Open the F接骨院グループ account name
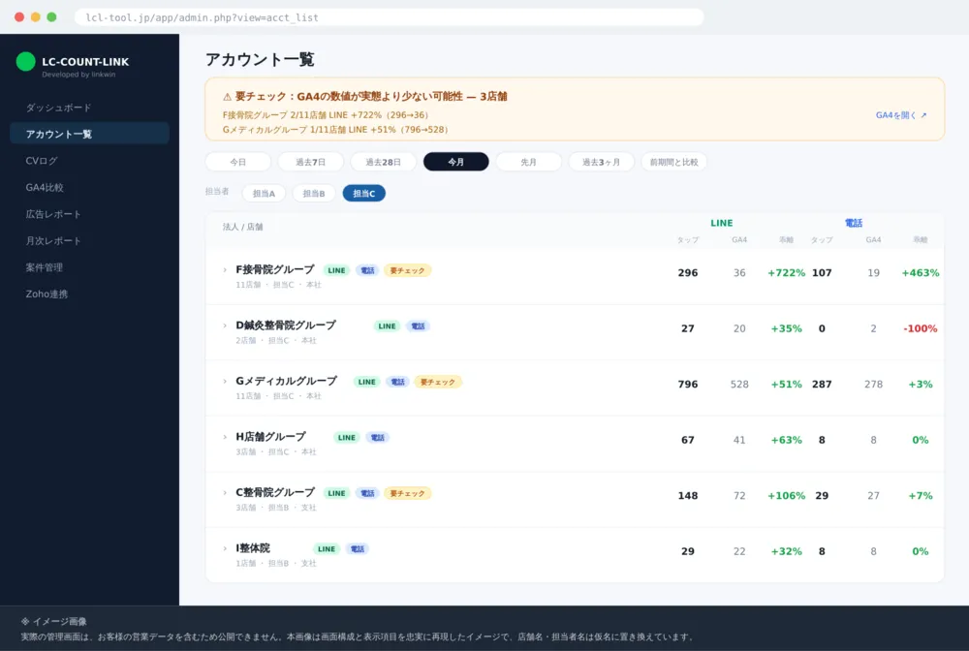Image resolution: width=969 pixels, height=651 pixels. click(x=275, y=270)
